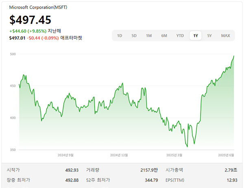The height and width of the screenshot is (188, 244).
Task: Click the chart's lowest trough point
Action: pyautogui.click(x=187, y=147)
